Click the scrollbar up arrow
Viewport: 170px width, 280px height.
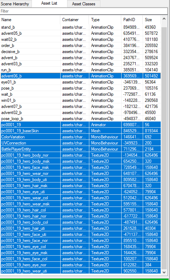tap(164, 19)
